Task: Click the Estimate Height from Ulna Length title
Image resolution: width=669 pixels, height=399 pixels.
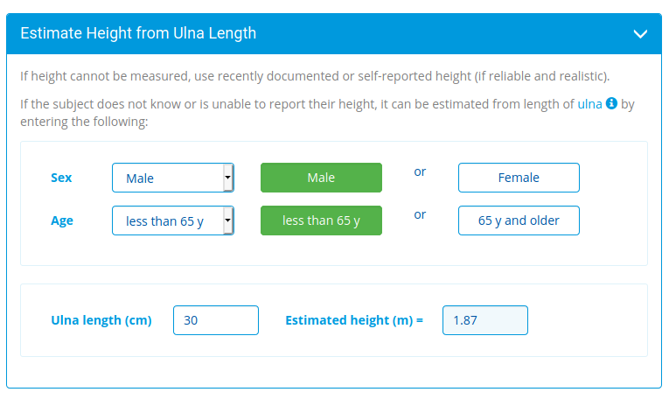Action: coord(138,34)
